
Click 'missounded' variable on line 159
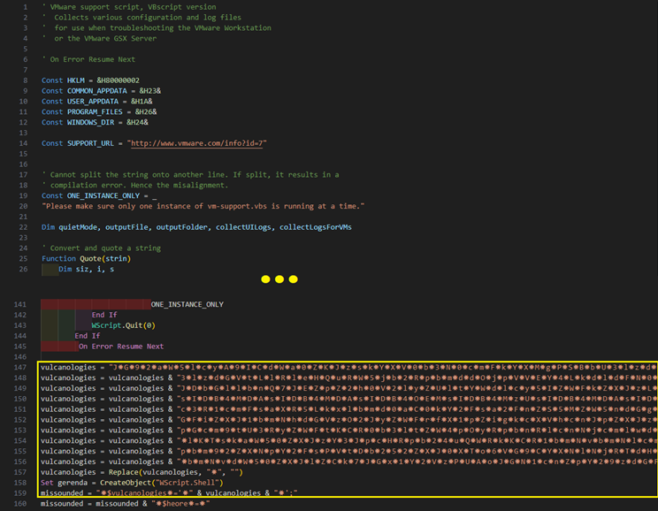(x=62, y=493)
